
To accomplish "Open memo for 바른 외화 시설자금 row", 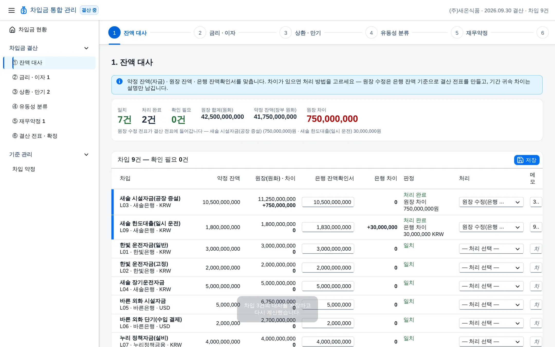I will [x=536, y=305].
